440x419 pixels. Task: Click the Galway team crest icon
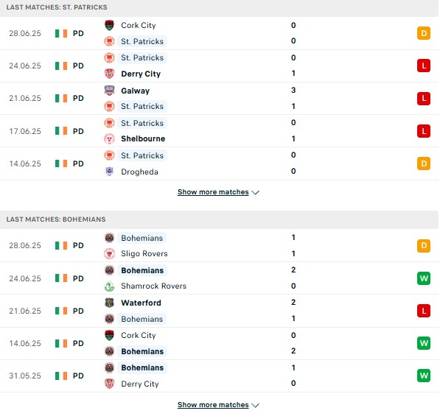(x=109, y=91)
